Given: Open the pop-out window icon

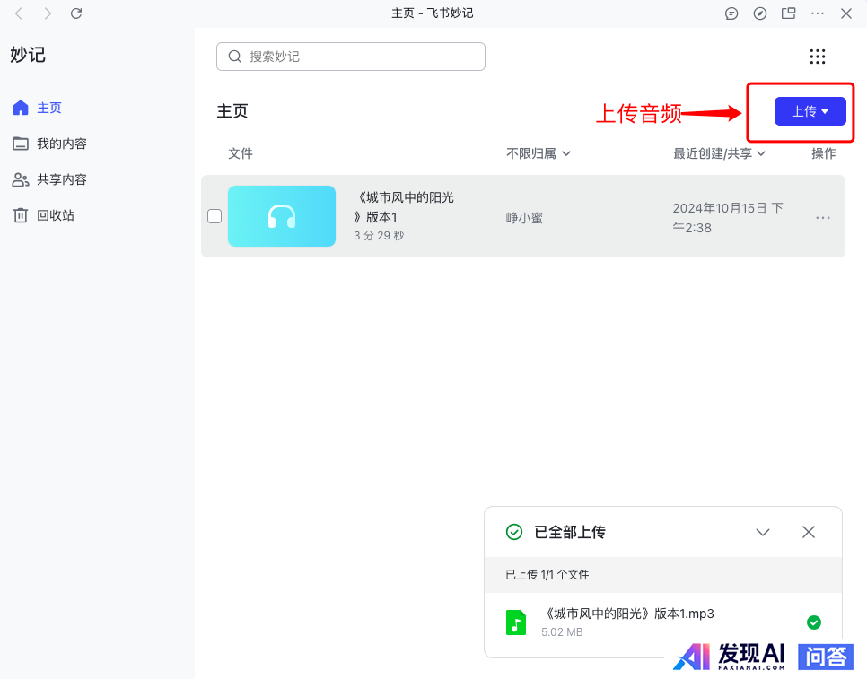Looking at the screenshot, I should pyautogui.click(x=788, y=13).
